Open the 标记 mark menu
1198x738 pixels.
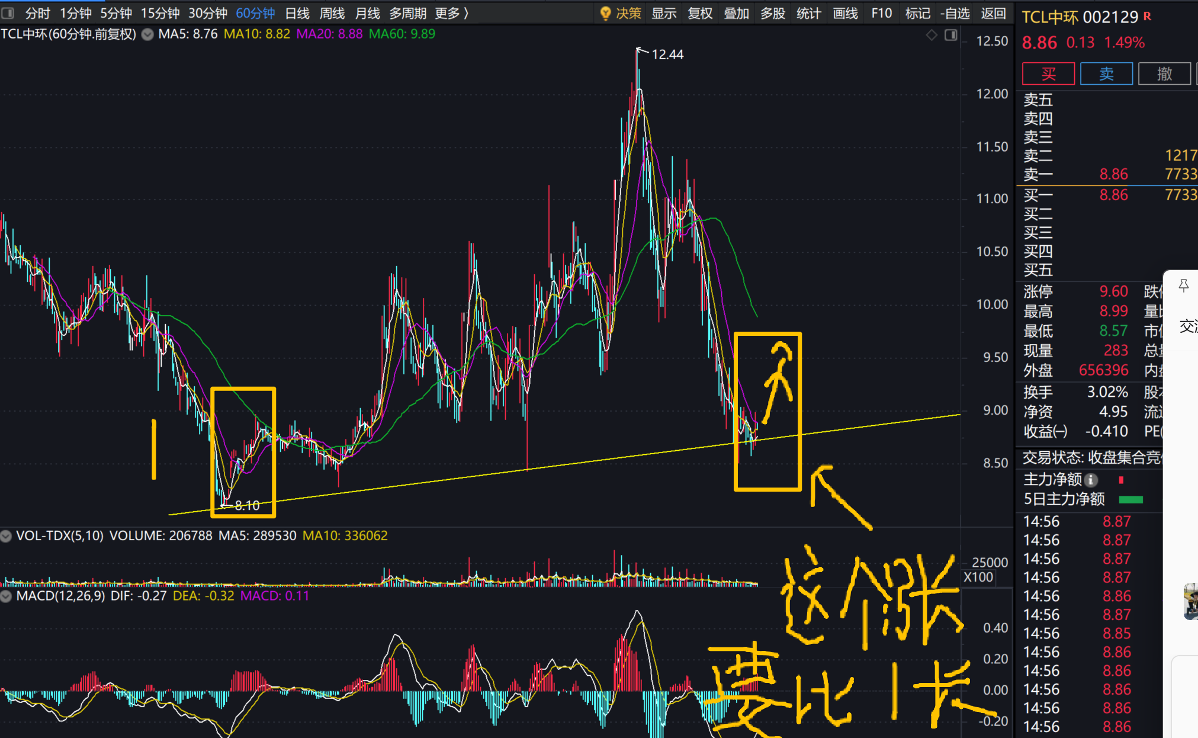point(918,13)
